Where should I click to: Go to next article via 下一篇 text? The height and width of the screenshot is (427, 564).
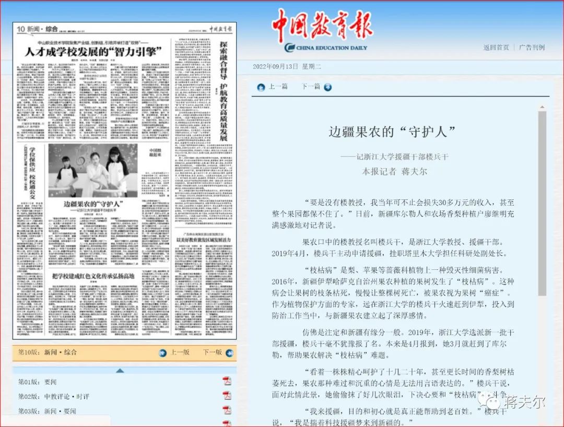[311, 87]
